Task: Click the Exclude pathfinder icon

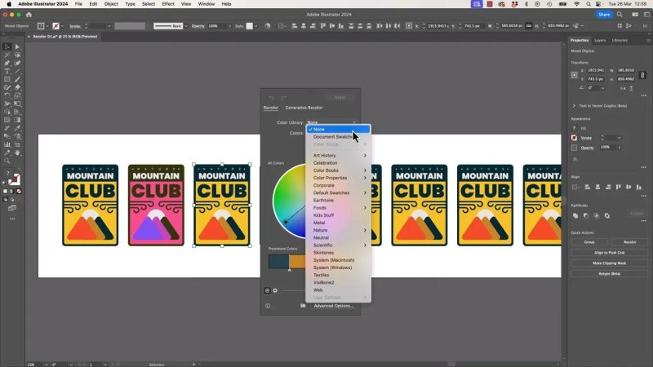Action: (x=607, y=215)
